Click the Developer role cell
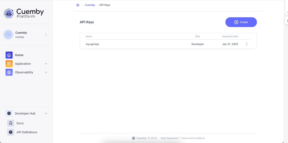This screenshot has width=288, height=143. [198, 44]
